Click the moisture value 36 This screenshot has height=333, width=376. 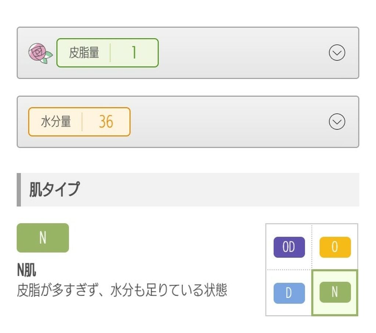(106, 122)
